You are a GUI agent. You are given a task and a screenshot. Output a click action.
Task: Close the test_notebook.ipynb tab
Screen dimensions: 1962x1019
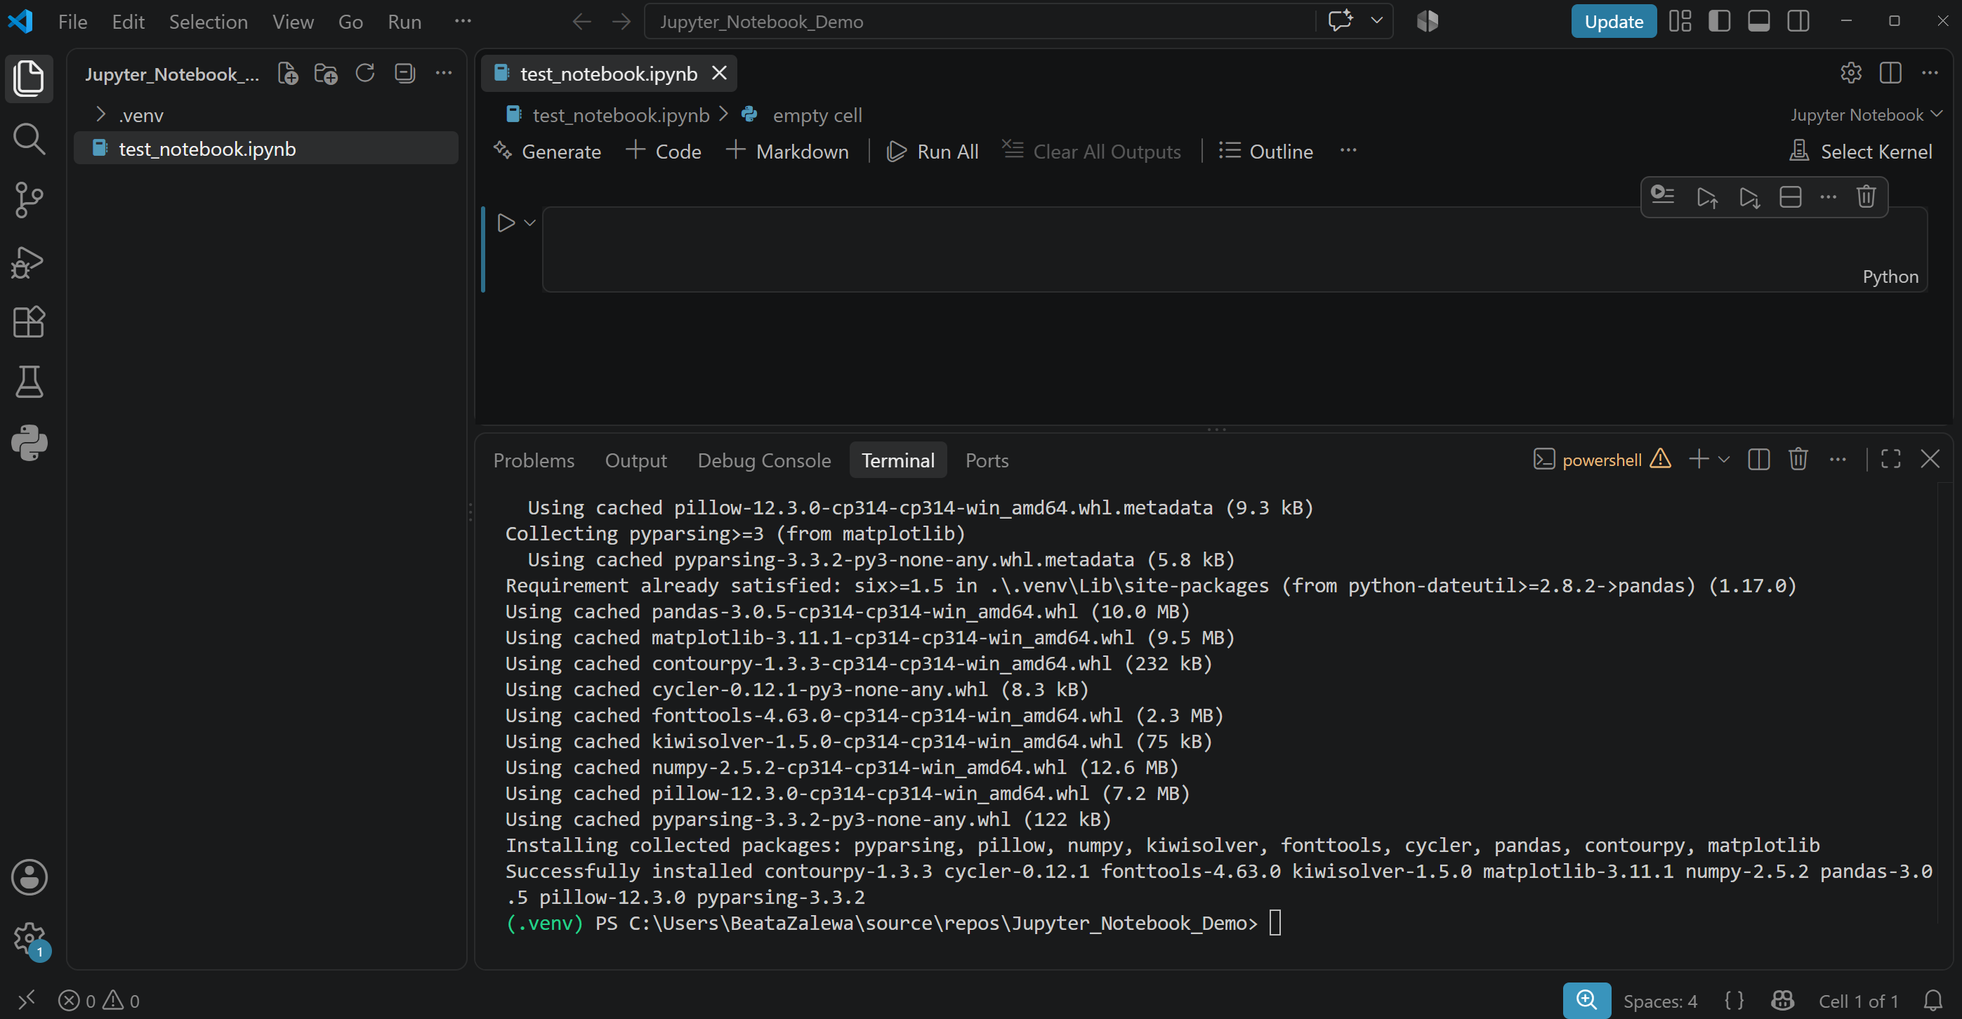[x=719, y=73]
